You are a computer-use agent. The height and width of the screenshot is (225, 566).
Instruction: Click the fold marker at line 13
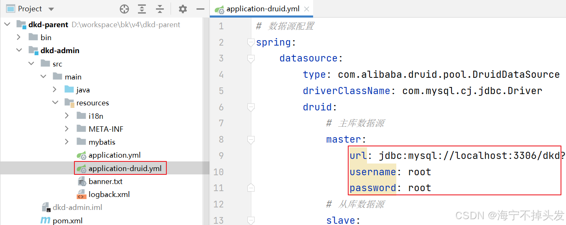[251, 220]
